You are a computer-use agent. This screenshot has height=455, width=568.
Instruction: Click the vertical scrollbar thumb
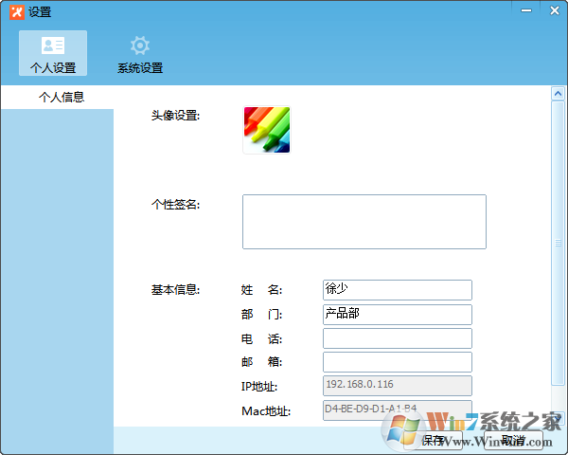click(x=558, y=243)
